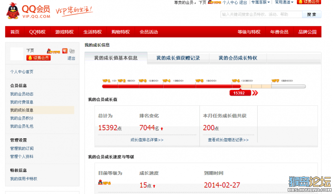Click the gray message icon in profile box

(72, 51)
